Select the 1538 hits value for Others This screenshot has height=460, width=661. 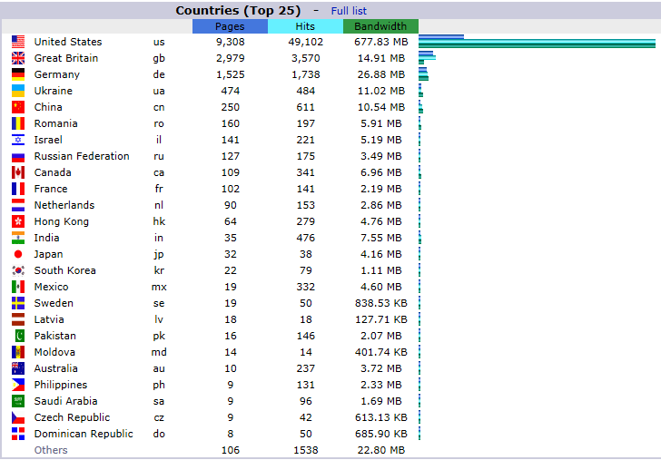(306, 450)
